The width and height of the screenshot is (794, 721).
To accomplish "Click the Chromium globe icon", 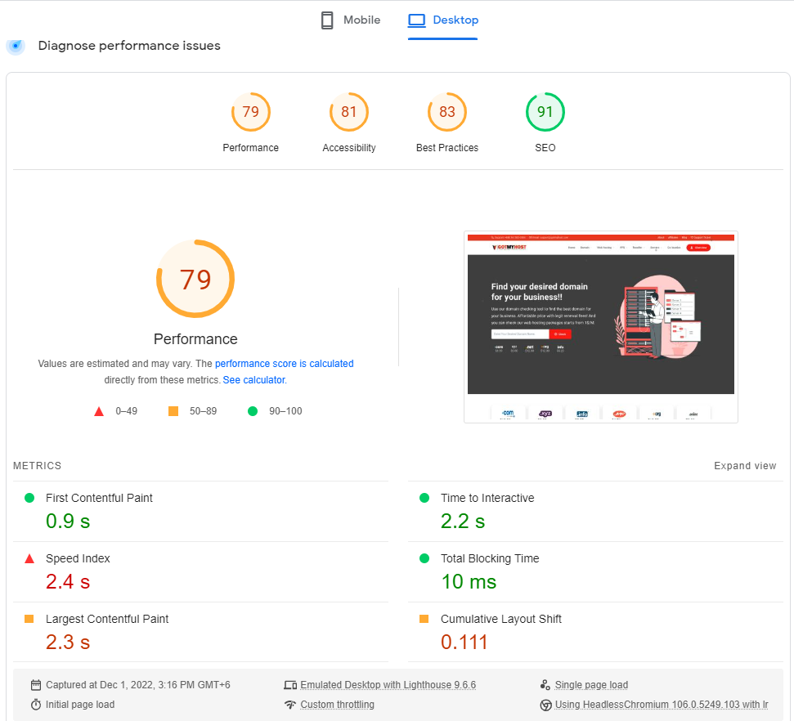I will [x=545, y=704].
